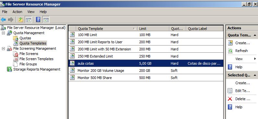Viewport: 258px width, 119px height.
Task: Collapse the Selected Quota actions section arrow
Action: click(x=255, y=75)
